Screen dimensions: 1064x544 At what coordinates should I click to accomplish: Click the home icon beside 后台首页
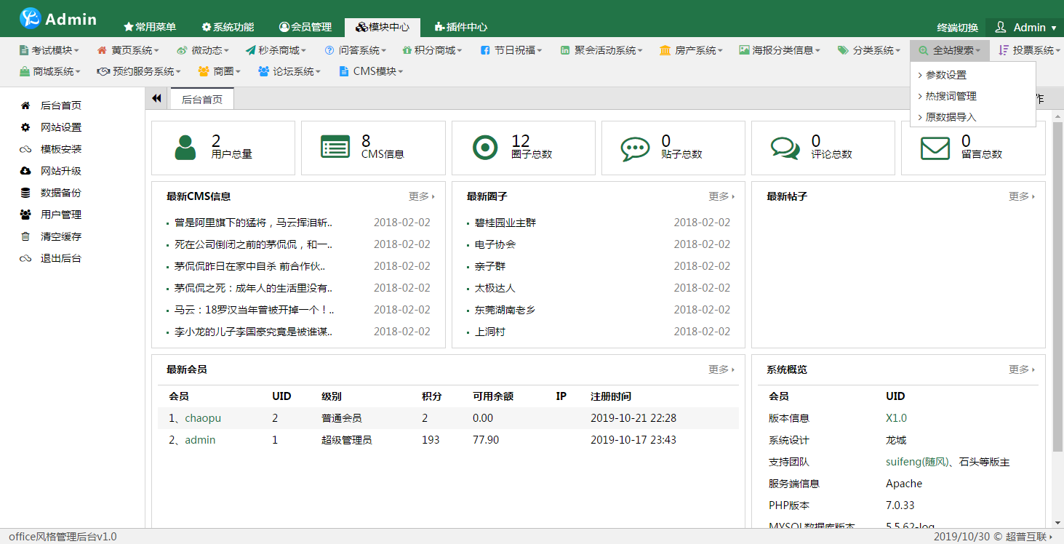[x=25, y=105]
